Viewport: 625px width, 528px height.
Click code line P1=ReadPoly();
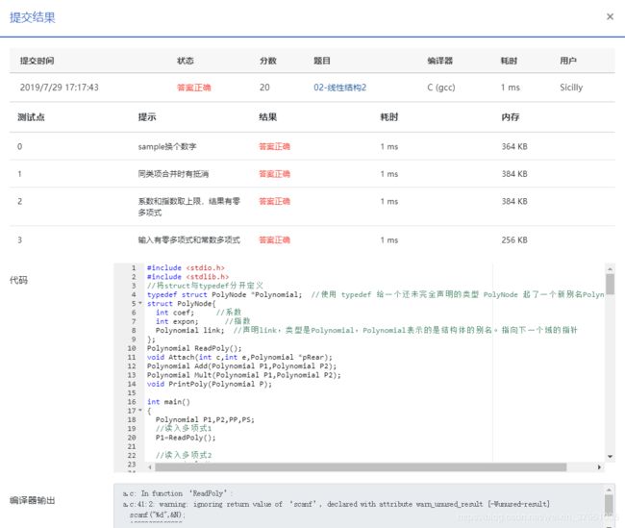click(186, 438)
